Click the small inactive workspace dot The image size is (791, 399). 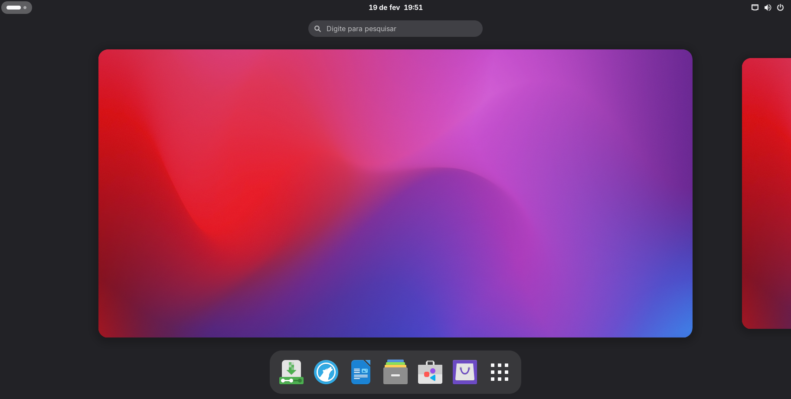tap(25, 7)
